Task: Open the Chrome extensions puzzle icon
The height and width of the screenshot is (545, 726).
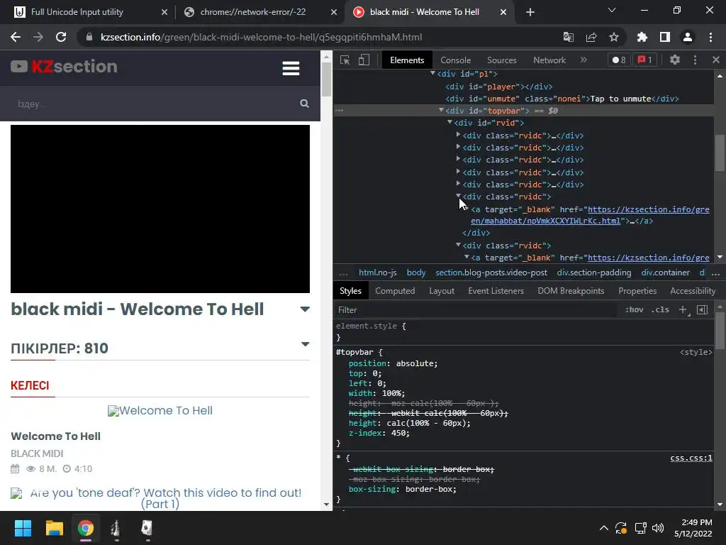Action: coord(642,37)
